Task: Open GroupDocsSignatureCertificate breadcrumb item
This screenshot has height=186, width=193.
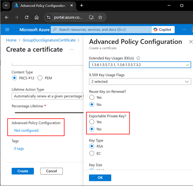Action: 49,40
